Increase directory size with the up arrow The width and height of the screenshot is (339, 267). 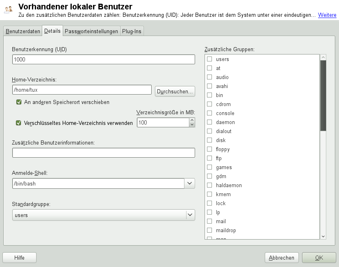click(192, 120)
